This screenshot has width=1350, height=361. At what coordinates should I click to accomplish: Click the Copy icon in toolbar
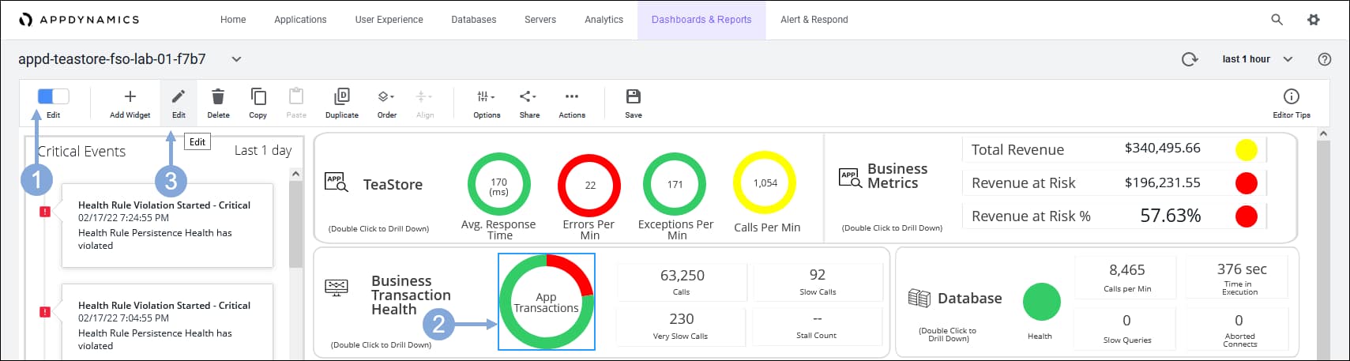258,96
